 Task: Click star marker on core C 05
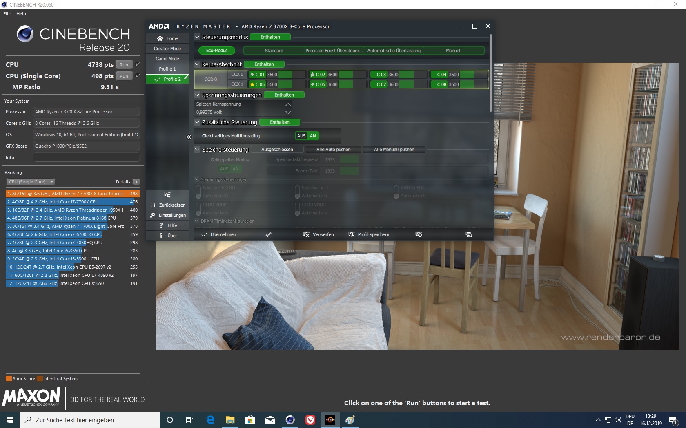pos(252,84)
